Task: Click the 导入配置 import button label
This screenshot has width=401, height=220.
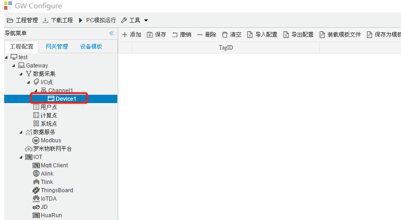Action: (x=266, y=35)
